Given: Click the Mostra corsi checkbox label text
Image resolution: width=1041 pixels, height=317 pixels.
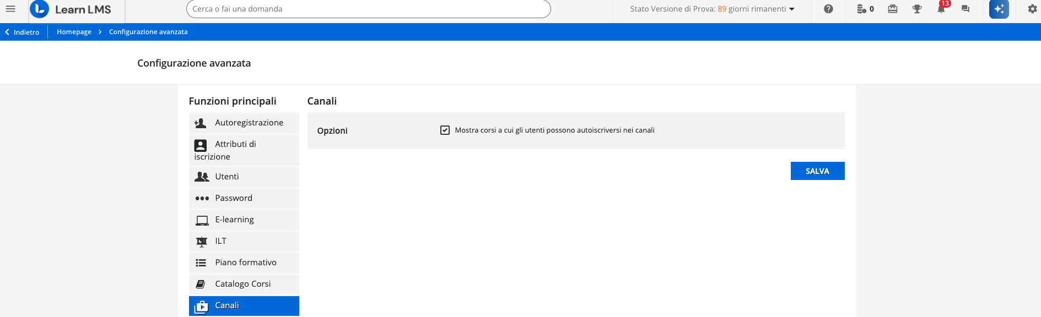Looking at the screenshot, I should [554, 130].
